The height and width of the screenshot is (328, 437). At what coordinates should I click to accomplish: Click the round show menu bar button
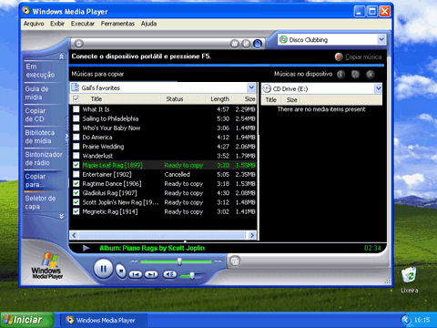click(x=79, y=44)
